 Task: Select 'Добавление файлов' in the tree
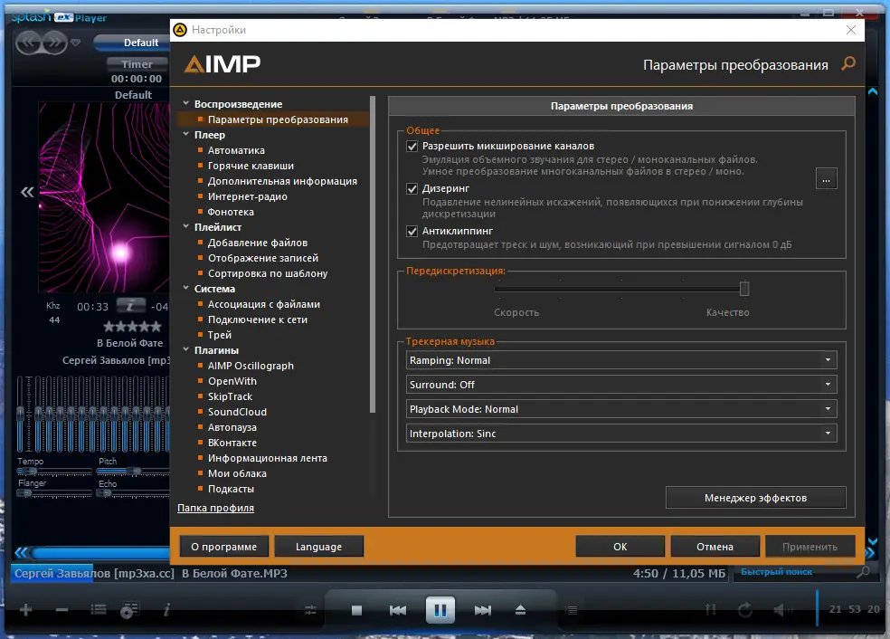click(258, 242)
